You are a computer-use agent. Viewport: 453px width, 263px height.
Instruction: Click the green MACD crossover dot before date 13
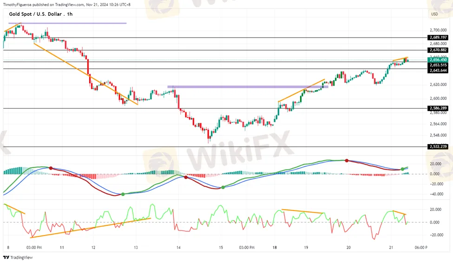tap(123, 194)
